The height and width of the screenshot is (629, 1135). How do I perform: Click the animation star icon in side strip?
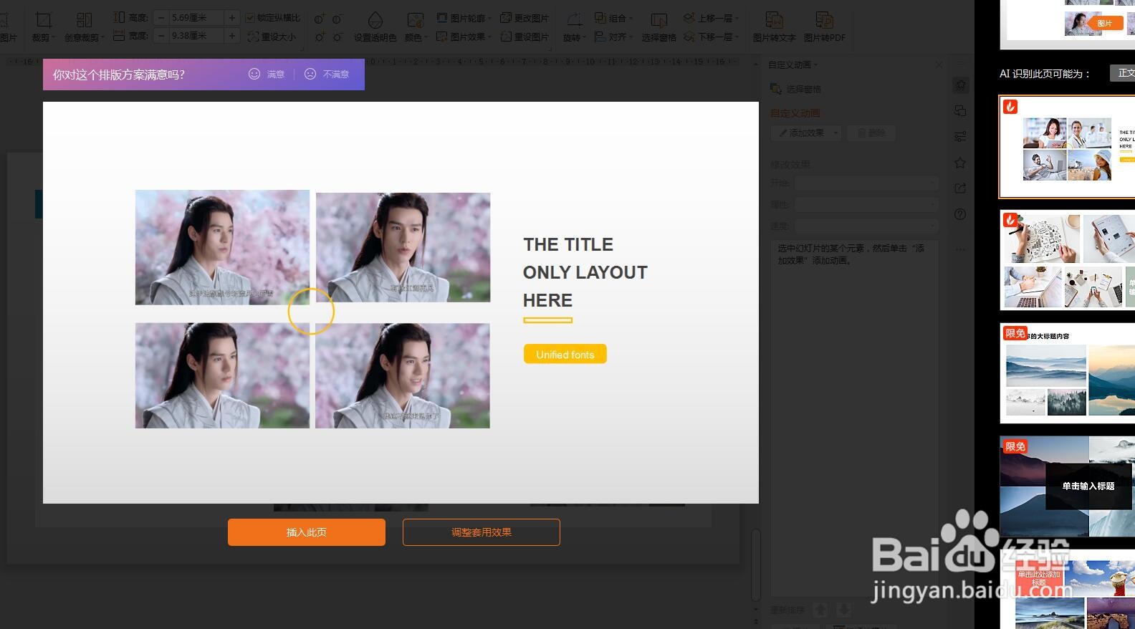[961, 85]
